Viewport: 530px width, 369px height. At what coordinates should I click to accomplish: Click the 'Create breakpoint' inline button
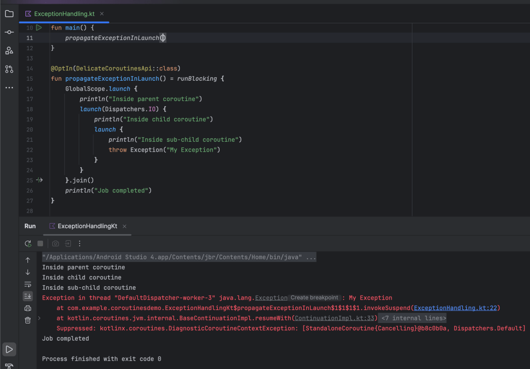pyautogui.click(x=314, y=298)
